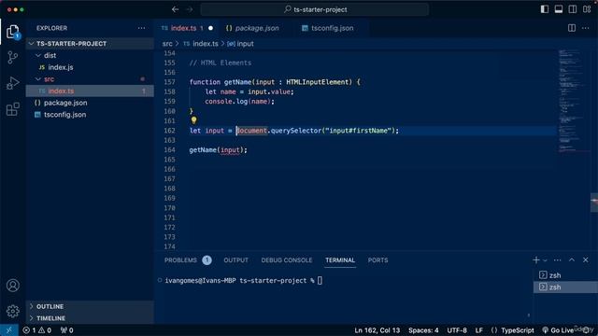Collapse the TS-STARTER-PROJECT folder section
This screenshot has height=336, width=598.
pos(90,44)
